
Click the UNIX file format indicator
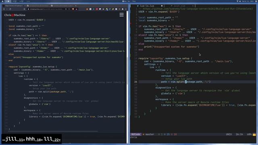click(x=229, y=134)
